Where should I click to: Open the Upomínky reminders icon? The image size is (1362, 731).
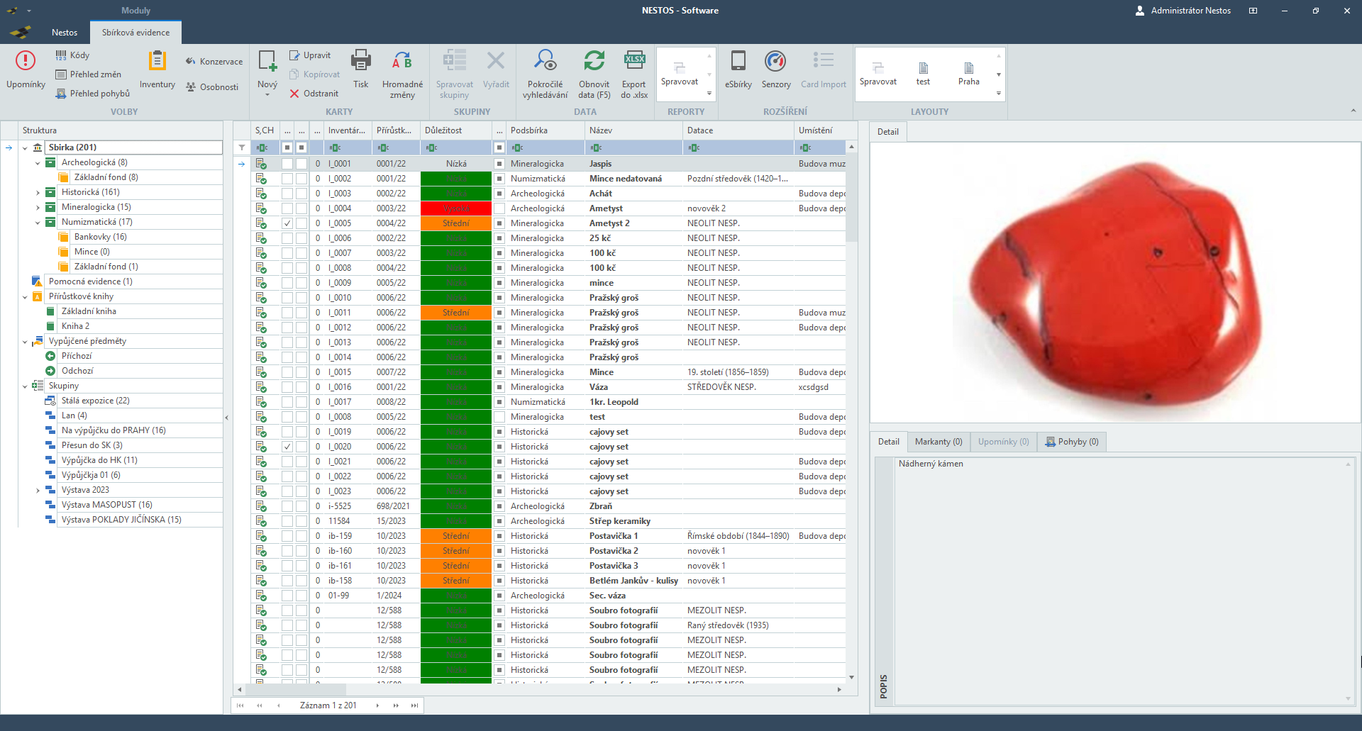point(26,61)
